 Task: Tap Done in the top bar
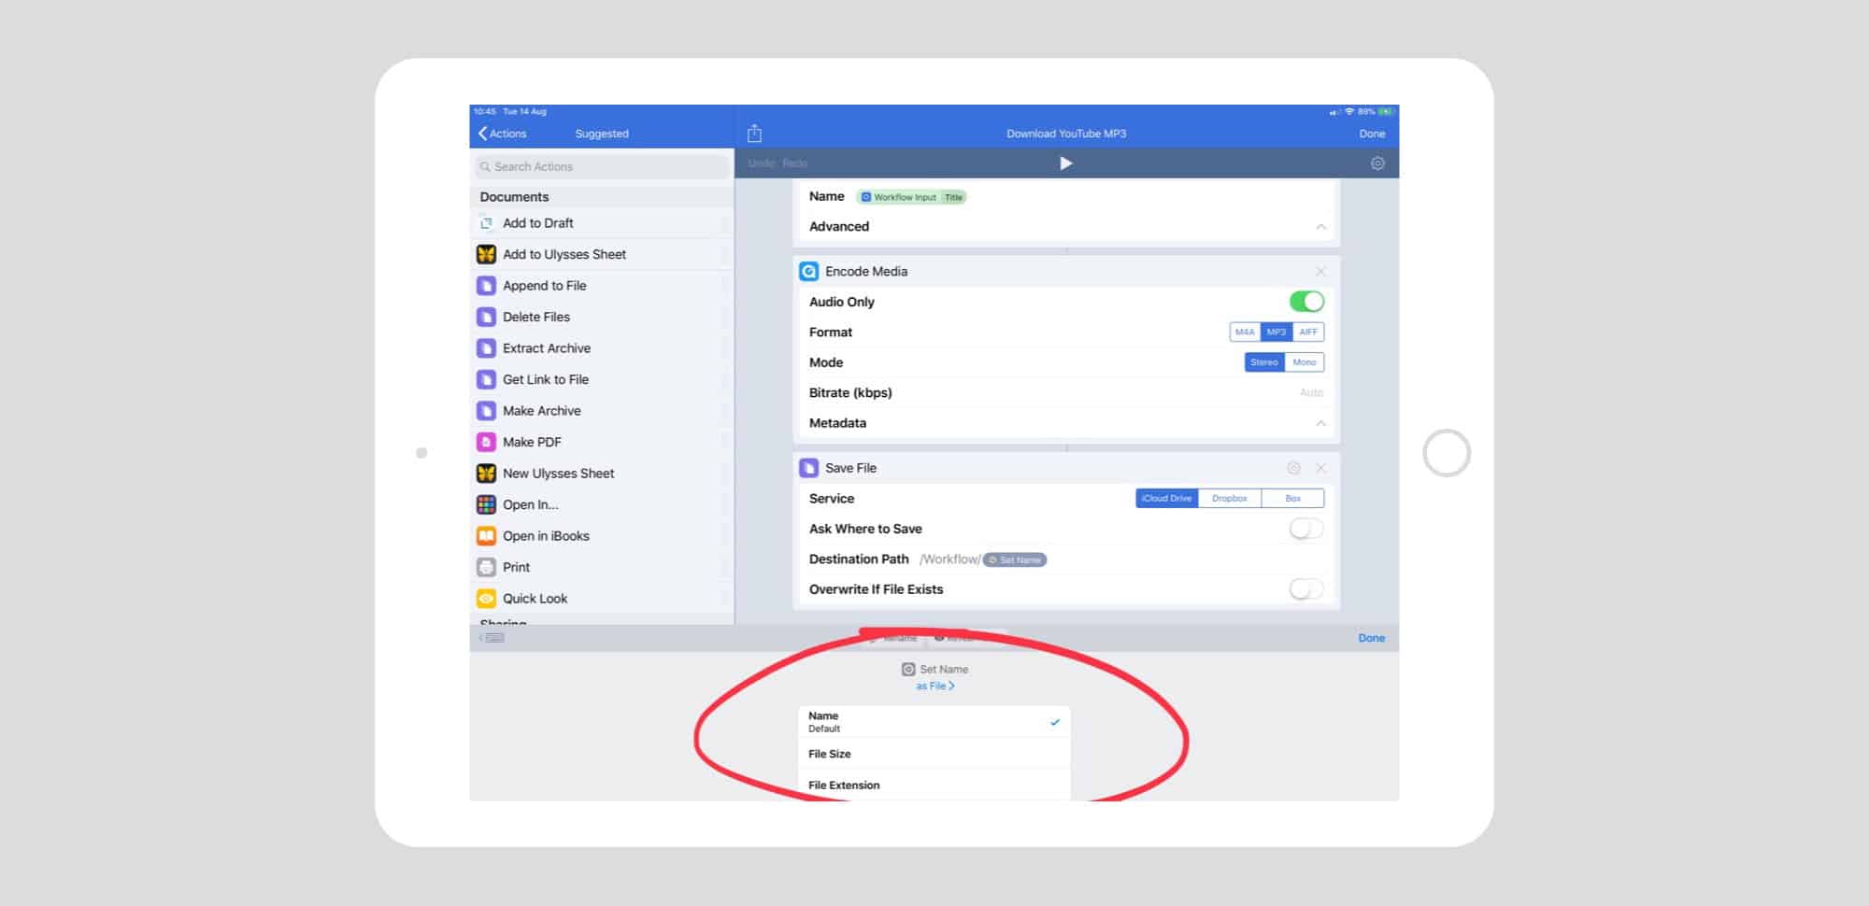point(1372,134)
